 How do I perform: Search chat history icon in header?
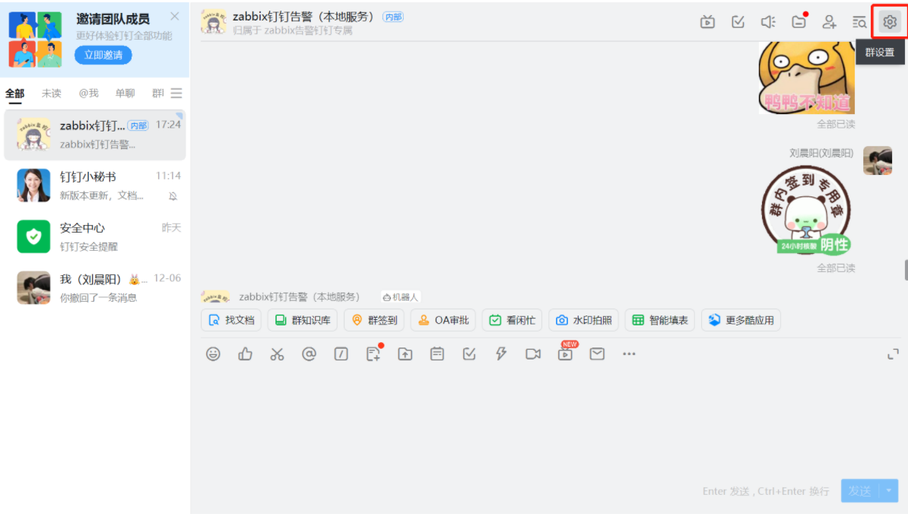(x=859, y=22)
